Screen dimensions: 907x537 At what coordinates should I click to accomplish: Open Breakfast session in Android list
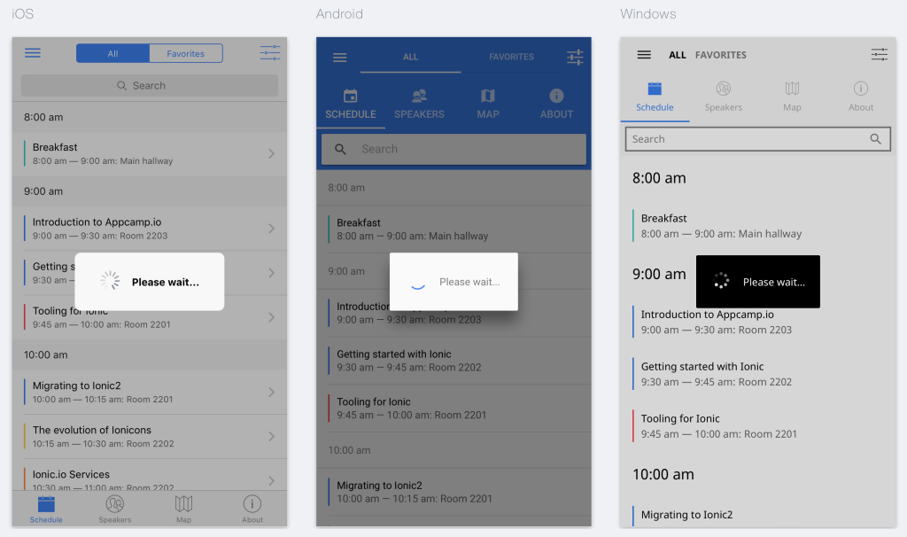[453, 230]
